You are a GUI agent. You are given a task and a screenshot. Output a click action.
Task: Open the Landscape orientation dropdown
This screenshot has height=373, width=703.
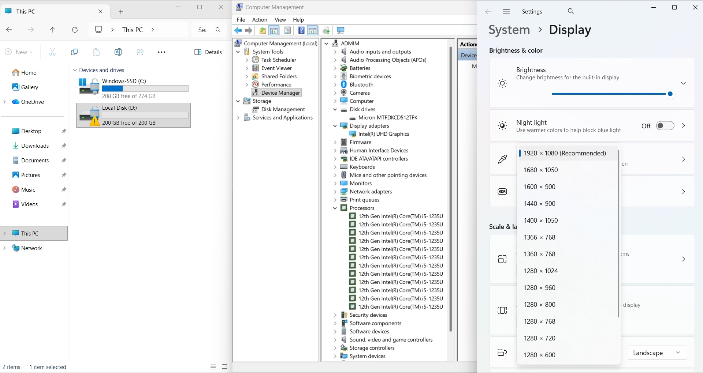(657, 353)
